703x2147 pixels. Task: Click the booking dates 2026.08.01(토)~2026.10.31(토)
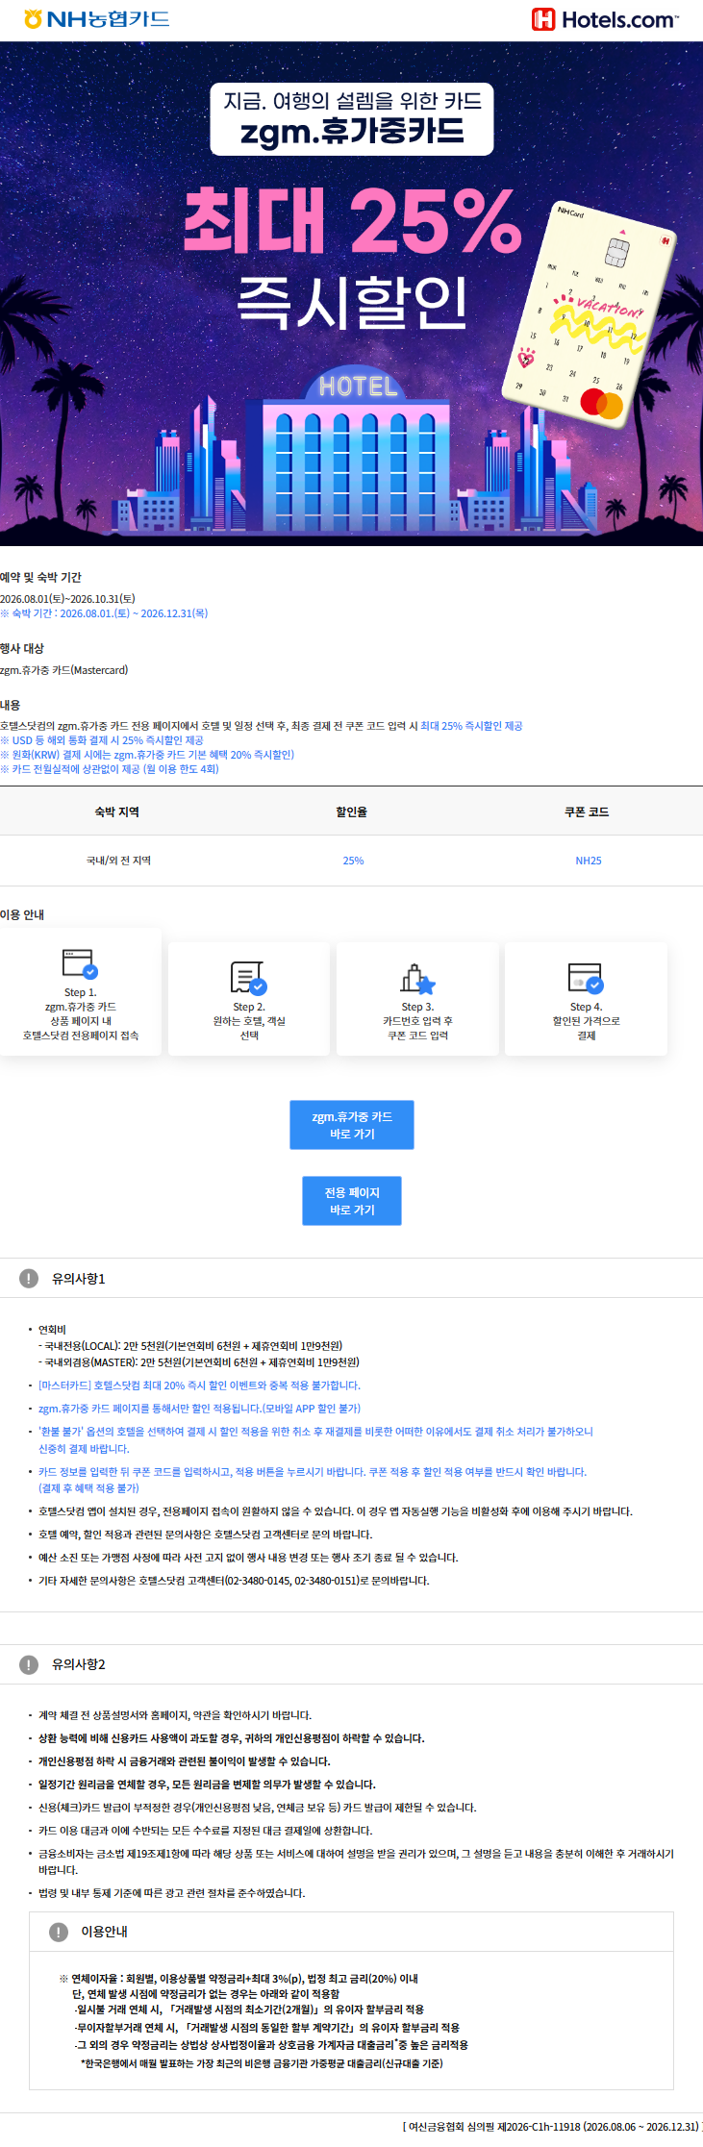(67, 598)
